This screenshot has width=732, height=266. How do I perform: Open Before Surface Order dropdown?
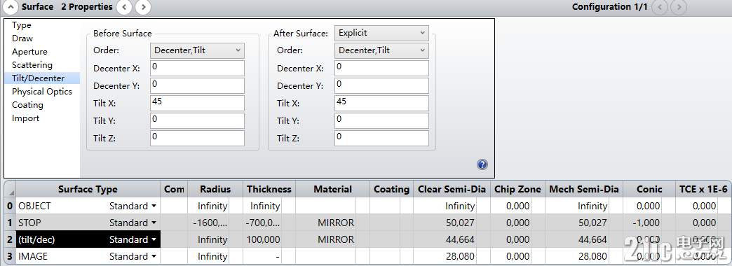tap(197, 50)
